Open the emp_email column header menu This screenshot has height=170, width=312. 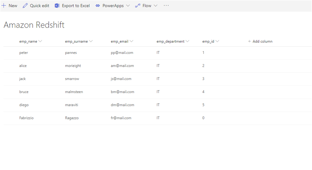pyautogui.click(x=131, y=41)
